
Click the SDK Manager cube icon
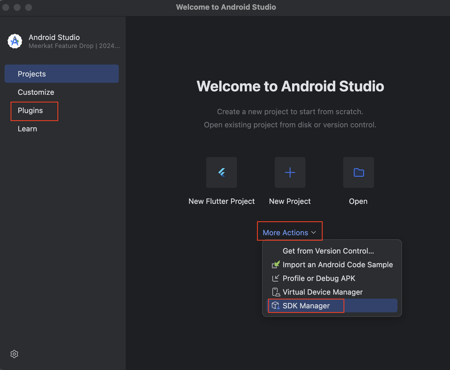pyautogui.click(x=276, y=305)
